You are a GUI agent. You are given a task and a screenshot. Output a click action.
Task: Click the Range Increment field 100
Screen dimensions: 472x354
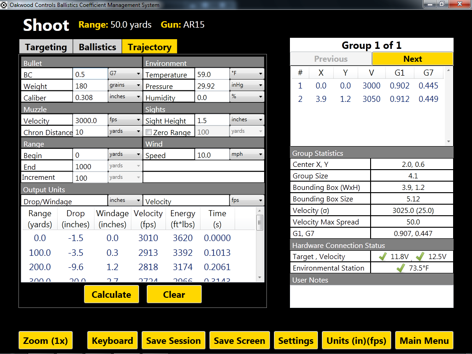(x=90, y=178)
